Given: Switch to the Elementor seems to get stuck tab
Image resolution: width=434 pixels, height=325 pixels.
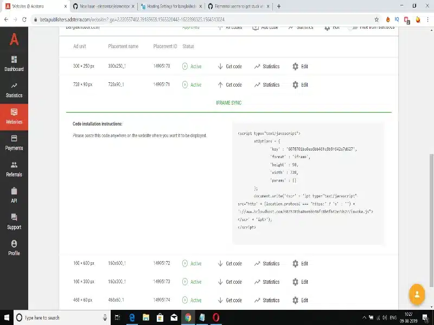Looking at the screenshot, I should 239,6.
